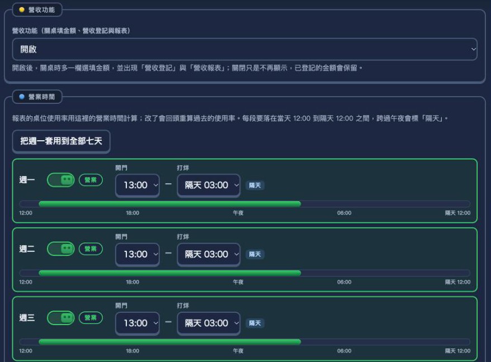
Task: Open 週二 closing time 隔天 03:00 dropdown
Action: [x=209, y=254]
